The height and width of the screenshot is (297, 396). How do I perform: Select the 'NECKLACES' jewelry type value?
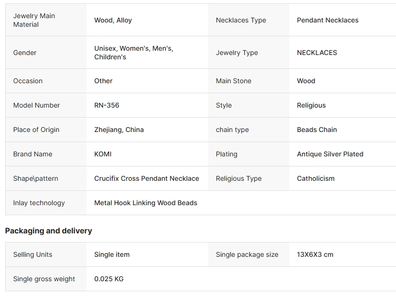(317, 53)
